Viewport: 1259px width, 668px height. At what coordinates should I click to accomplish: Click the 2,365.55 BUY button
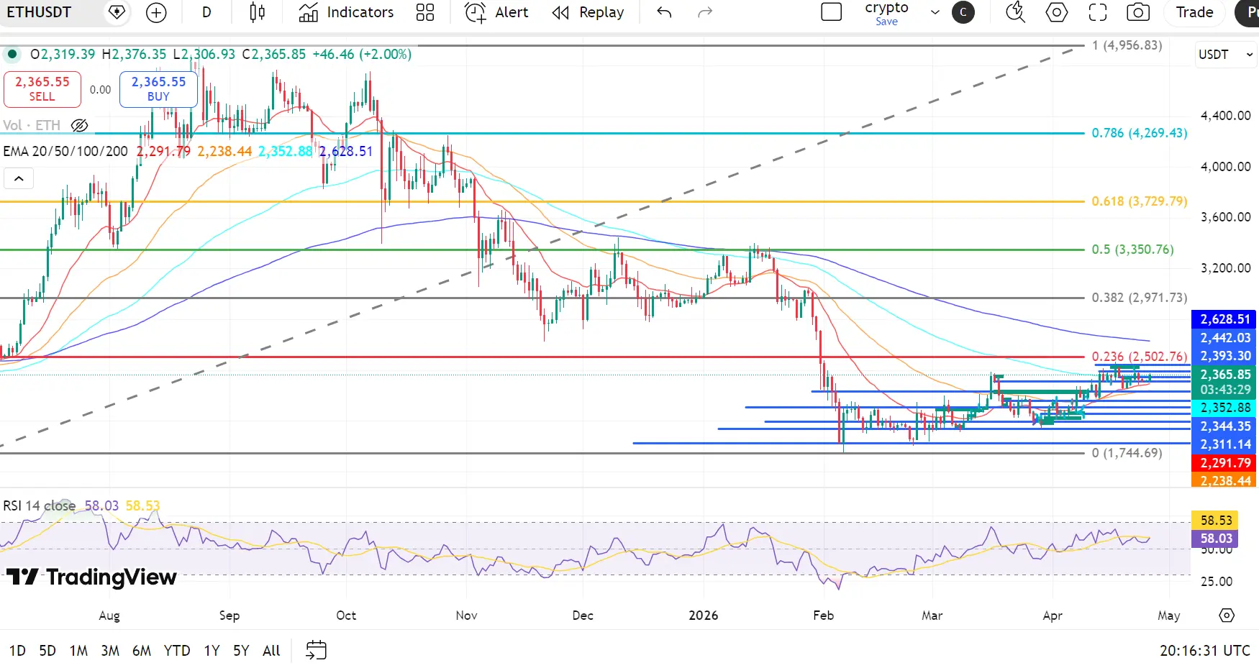click(158, 89)
